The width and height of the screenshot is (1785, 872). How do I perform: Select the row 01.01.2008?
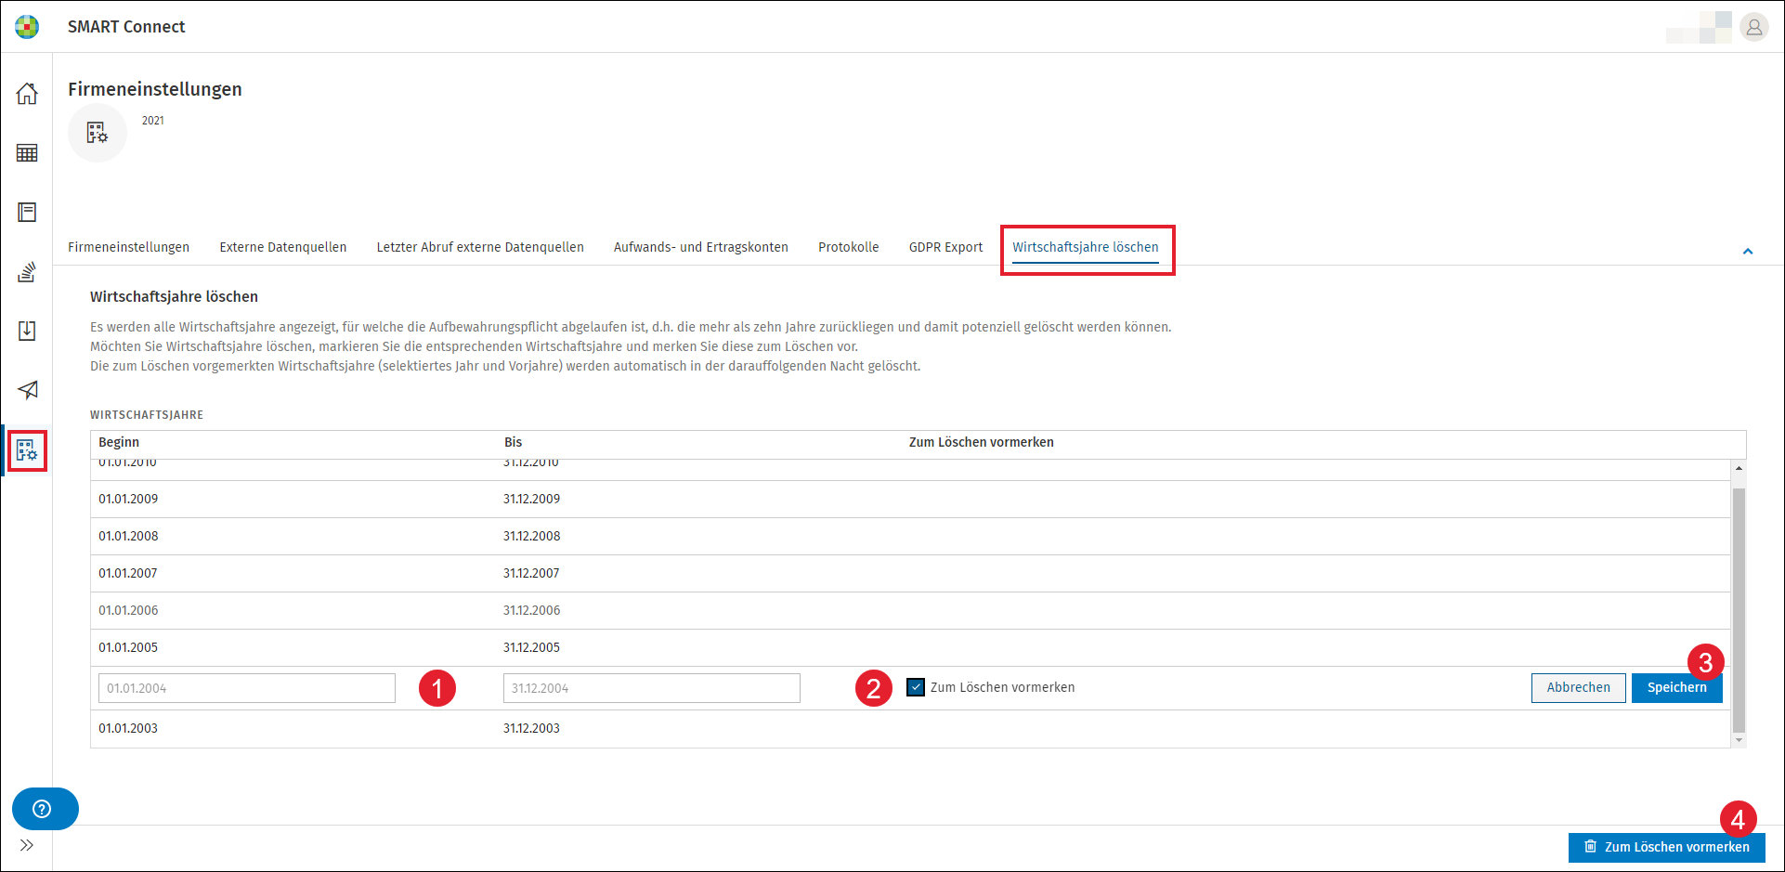pyautogui.click(x=910, y=536)
